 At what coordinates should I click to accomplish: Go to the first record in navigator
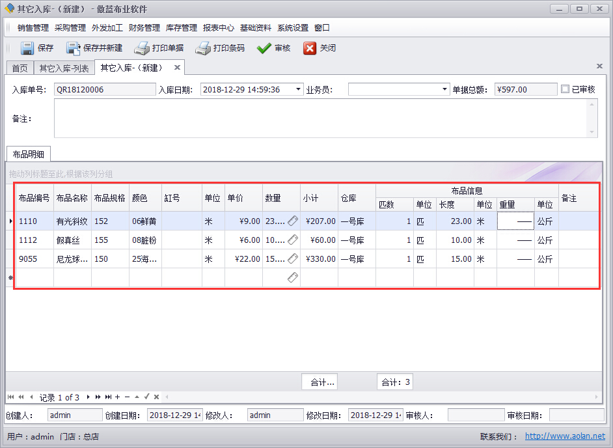click(x=11, y=397)
